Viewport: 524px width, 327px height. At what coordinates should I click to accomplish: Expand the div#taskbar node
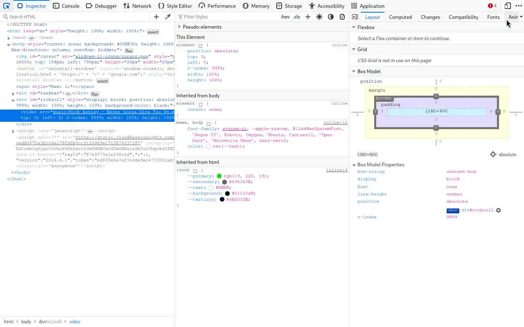click(13, 94)
